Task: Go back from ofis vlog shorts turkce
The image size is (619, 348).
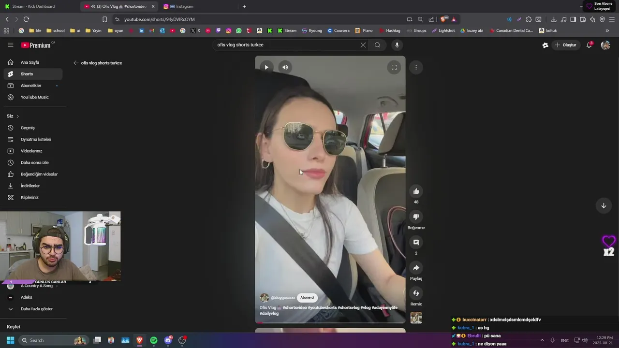Action: 76,63
